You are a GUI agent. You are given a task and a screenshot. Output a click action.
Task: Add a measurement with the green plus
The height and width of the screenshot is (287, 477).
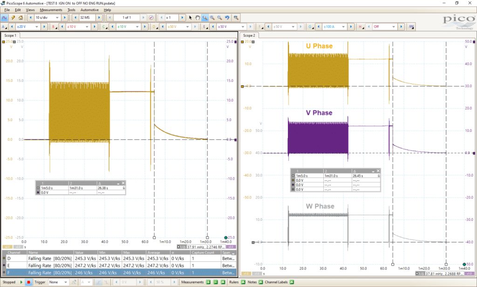pyautogui.click(x=208, y=282)
